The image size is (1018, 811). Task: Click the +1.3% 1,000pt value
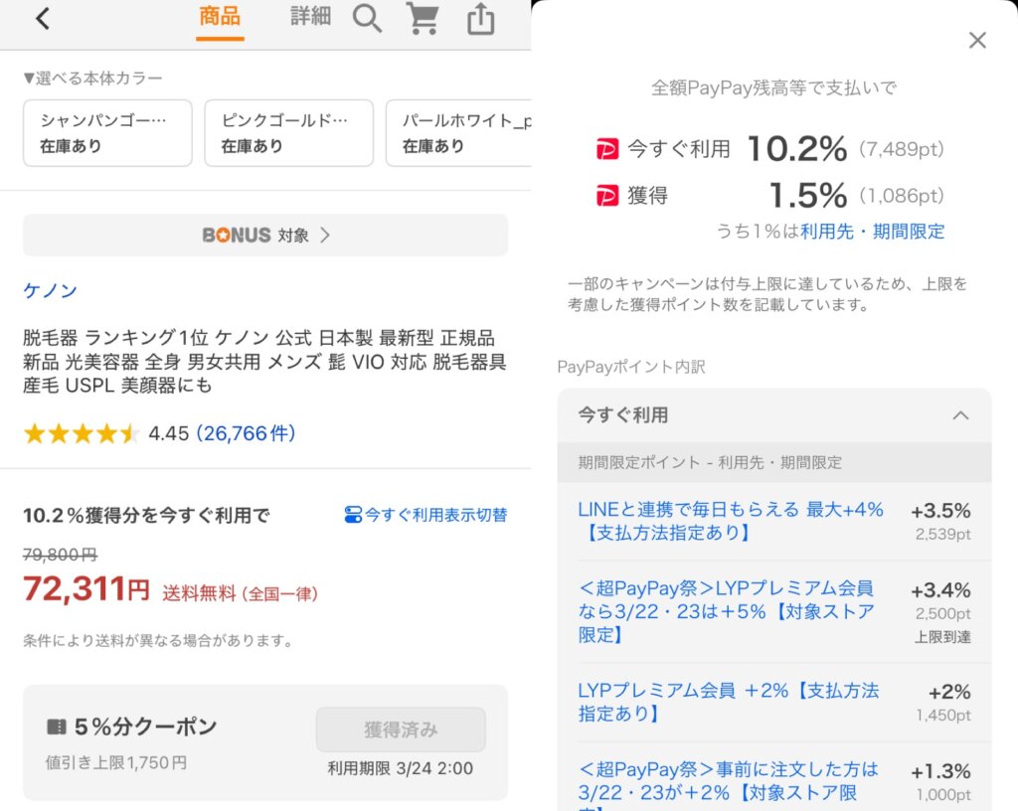(x=940, y=782)
